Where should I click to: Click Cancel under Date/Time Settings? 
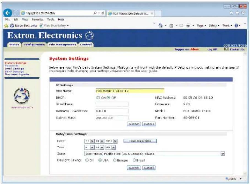pos(149,168)
